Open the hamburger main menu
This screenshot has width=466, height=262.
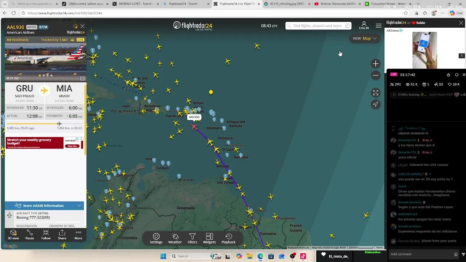point(379,25)
